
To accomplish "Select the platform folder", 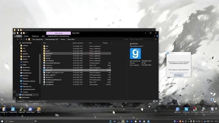I will pyautogui.click(x=77, y=56).
